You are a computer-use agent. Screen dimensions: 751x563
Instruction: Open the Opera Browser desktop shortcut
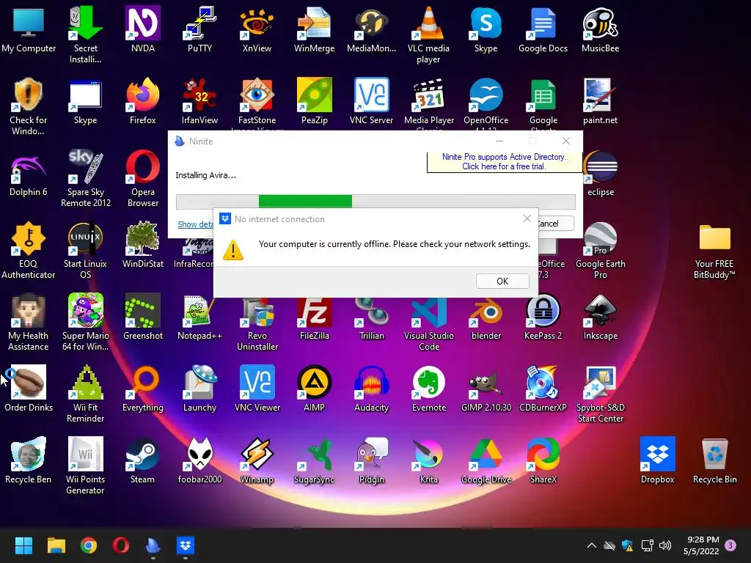pyautogui.click(x=143, y=179)
